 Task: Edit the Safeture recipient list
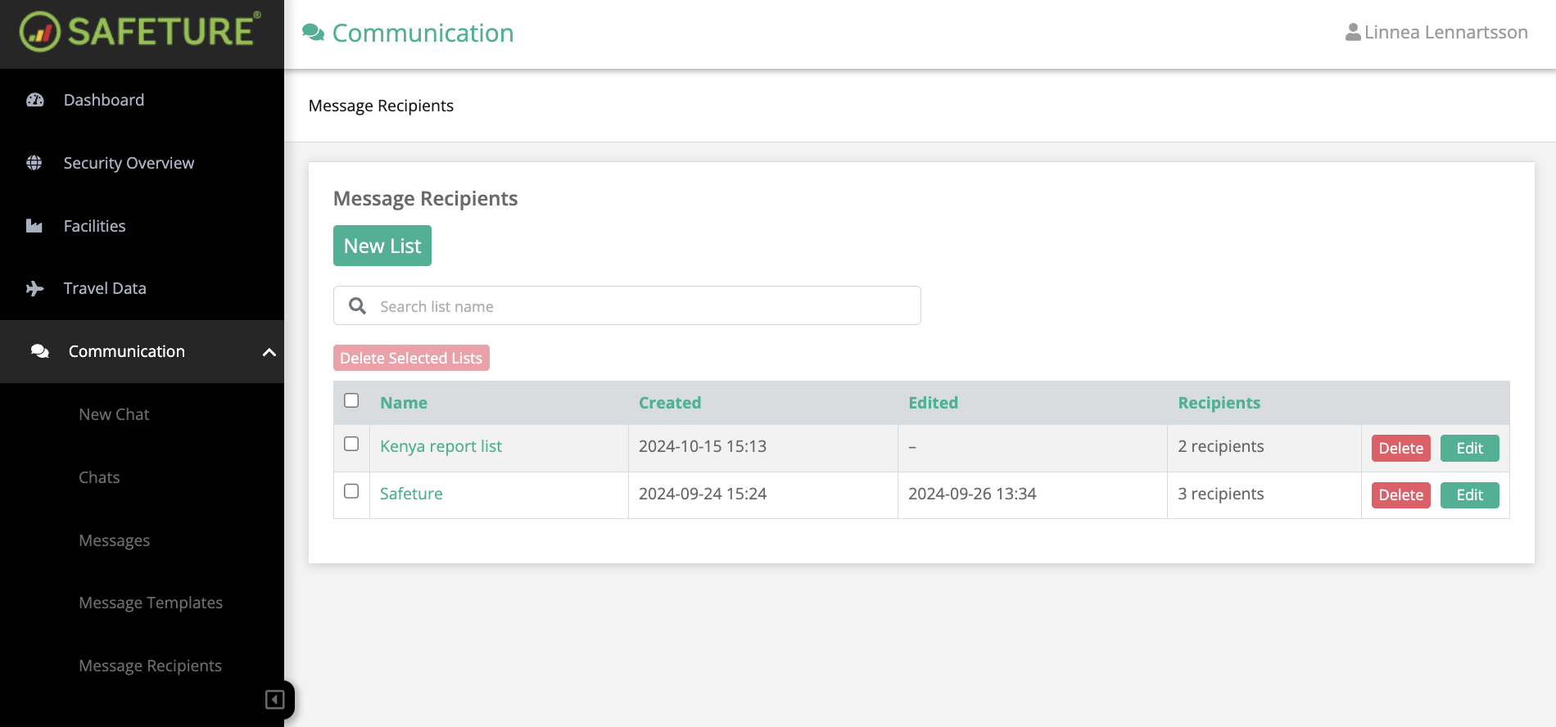(1469, 495)
